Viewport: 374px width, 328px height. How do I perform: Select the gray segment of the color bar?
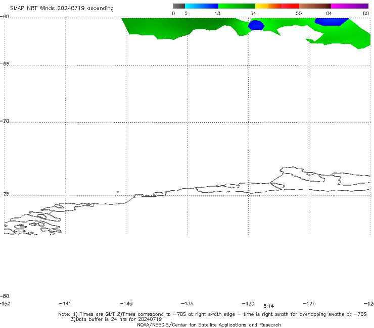pos(179,6)
